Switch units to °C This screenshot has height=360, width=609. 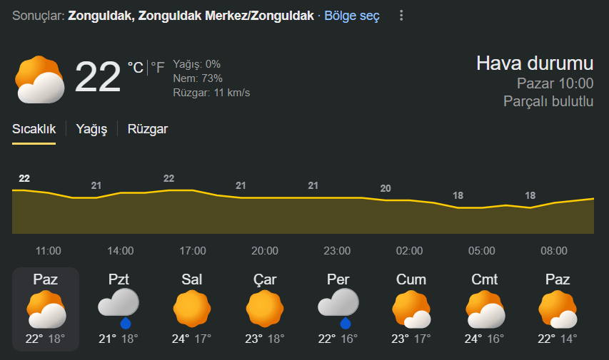[136, 68]
